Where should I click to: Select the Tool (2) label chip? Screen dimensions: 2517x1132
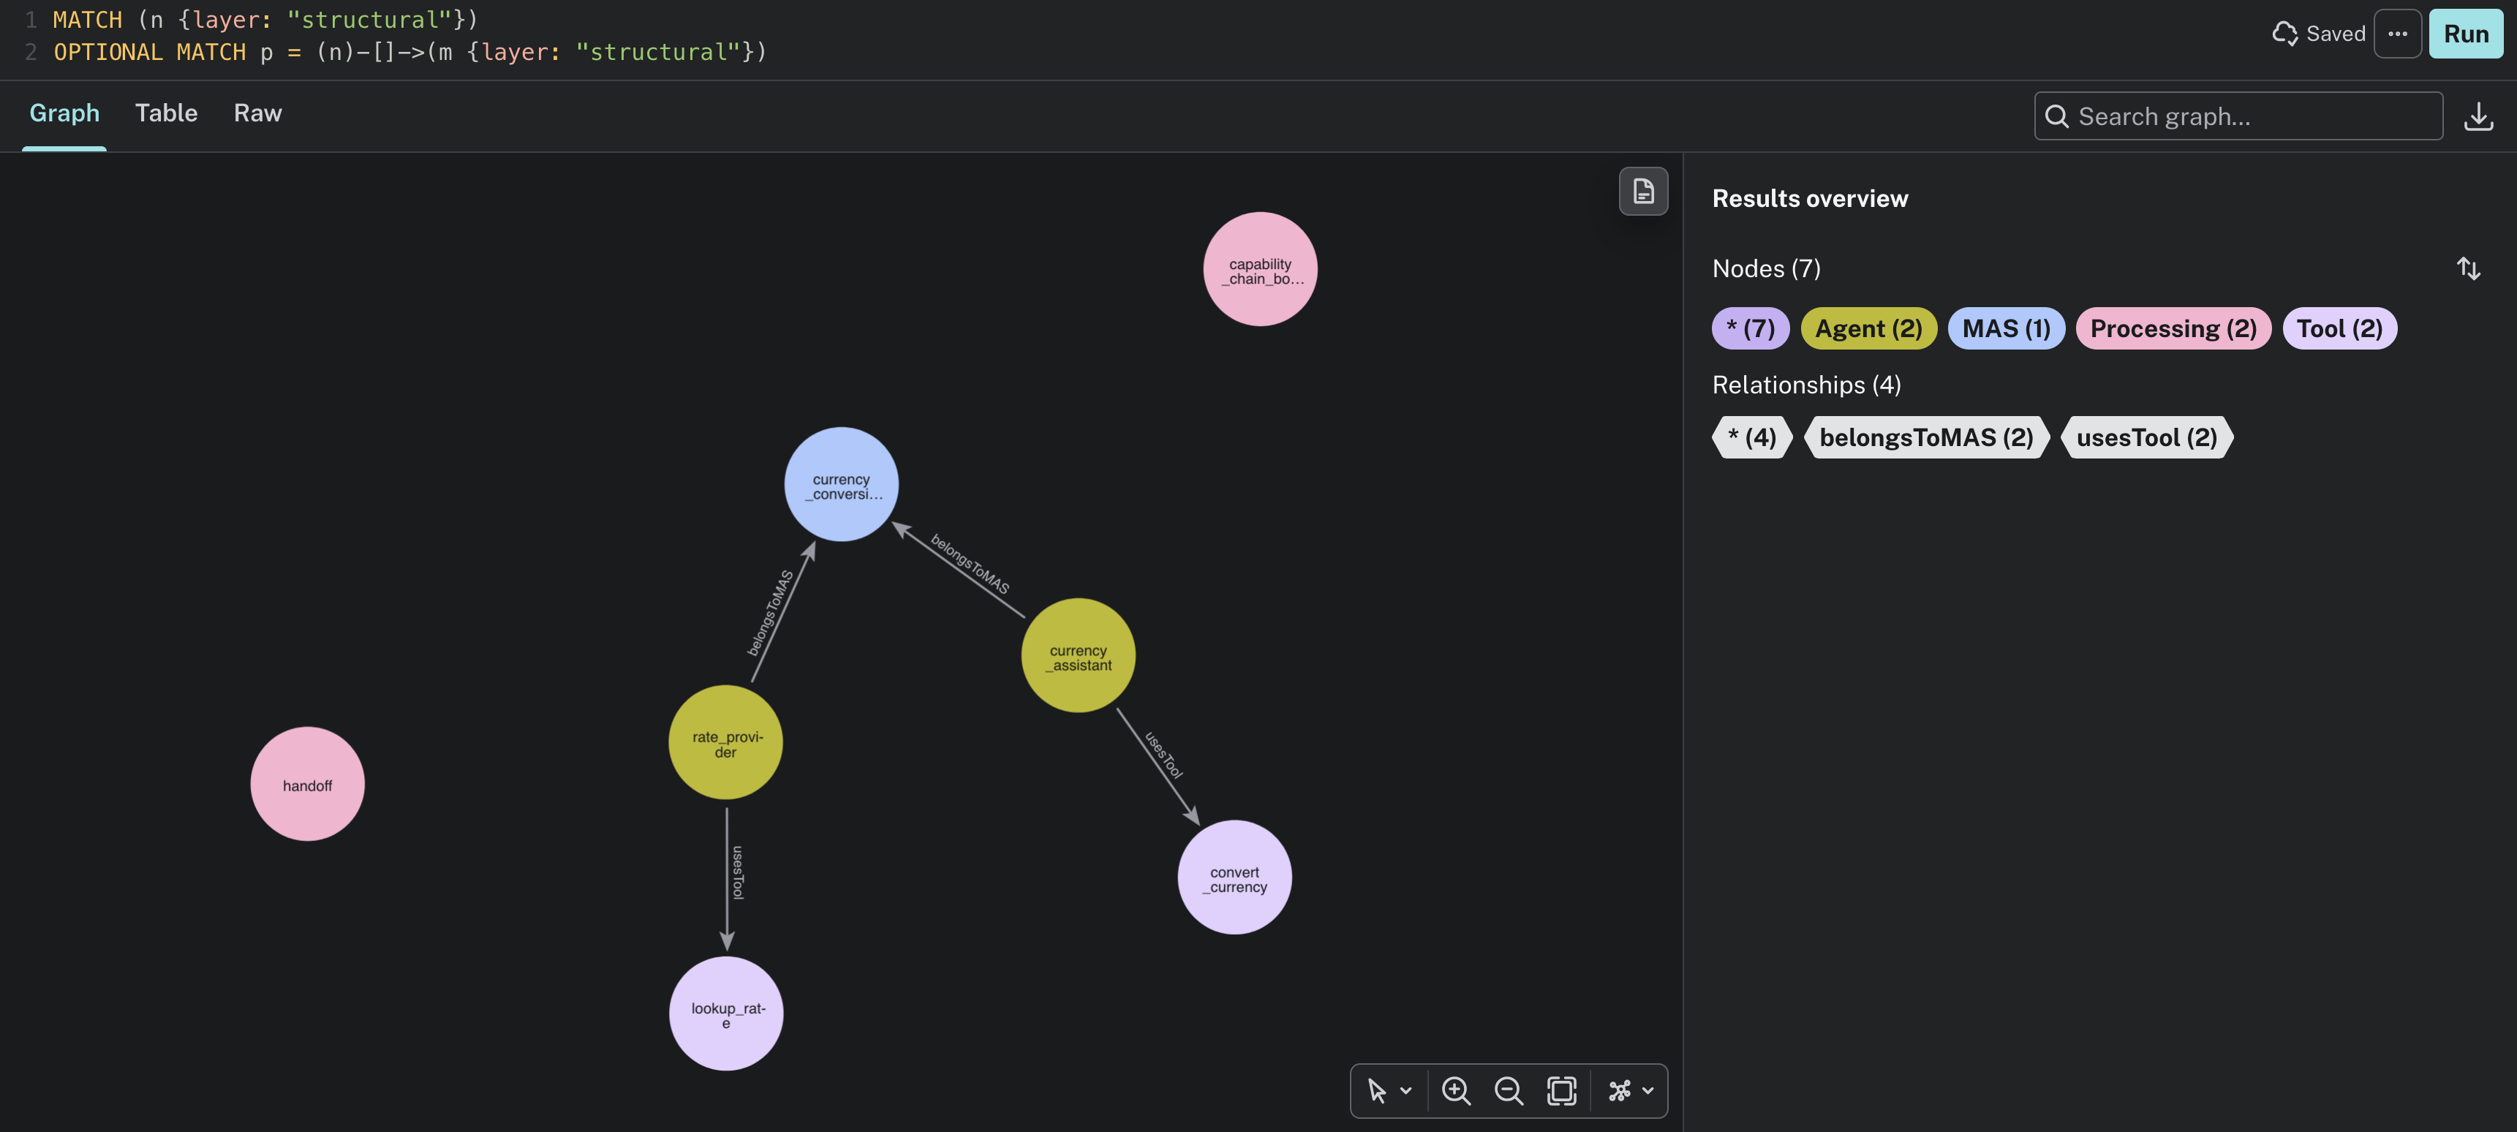click(2339, 328)
